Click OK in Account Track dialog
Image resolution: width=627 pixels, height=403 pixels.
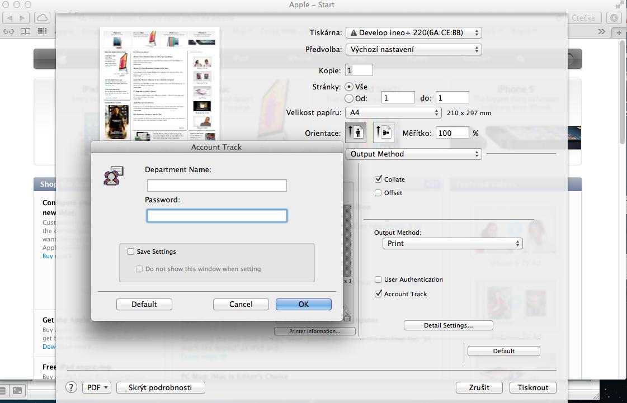(304, 304)
